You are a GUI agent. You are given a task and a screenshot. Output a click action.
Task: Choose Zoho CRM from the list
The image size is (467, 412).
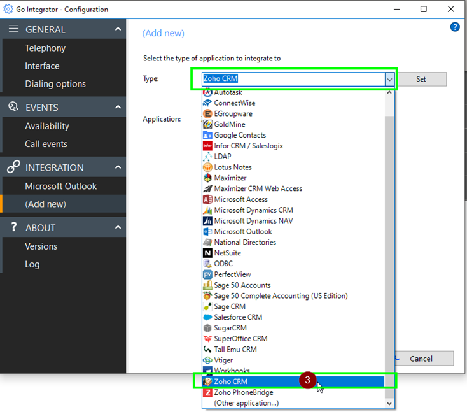tap(231, 381)
